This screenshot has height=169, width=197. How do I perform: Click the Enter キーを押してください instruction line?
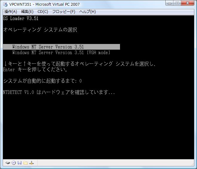pos(35,69)
